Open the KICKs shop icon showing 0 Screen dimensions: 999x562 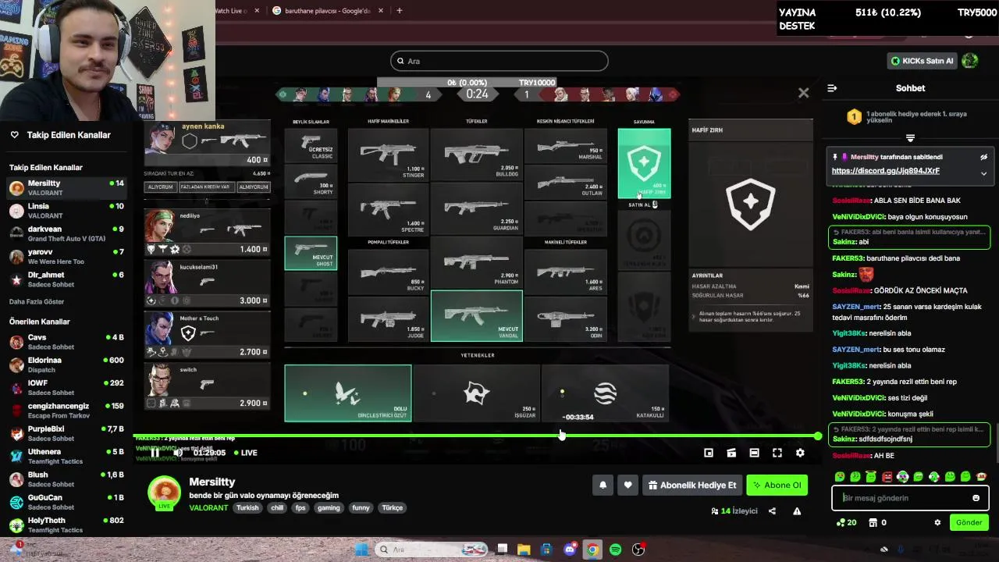877,523
